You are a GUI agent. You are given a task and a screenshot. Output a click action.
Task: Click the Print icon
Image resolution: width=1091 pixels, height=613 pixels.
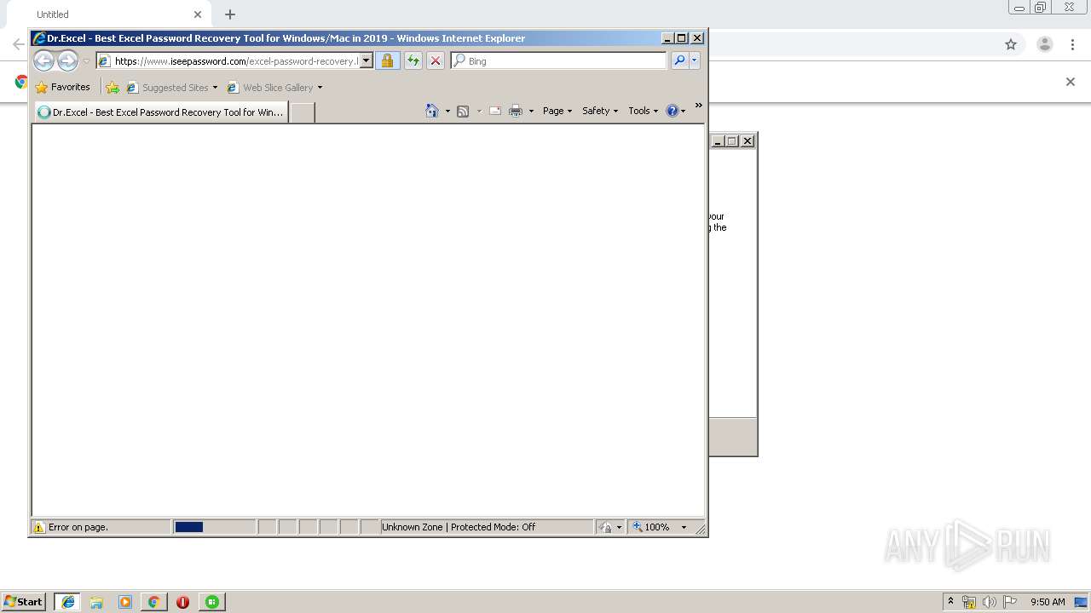(x=516, y=111)
